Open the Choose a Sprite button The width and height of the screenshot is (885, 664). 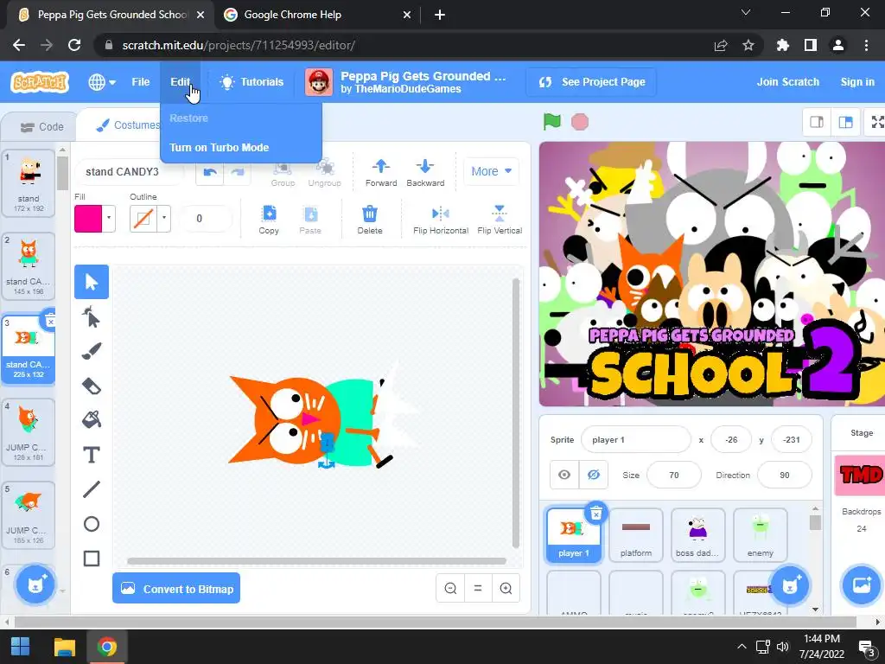790,584
